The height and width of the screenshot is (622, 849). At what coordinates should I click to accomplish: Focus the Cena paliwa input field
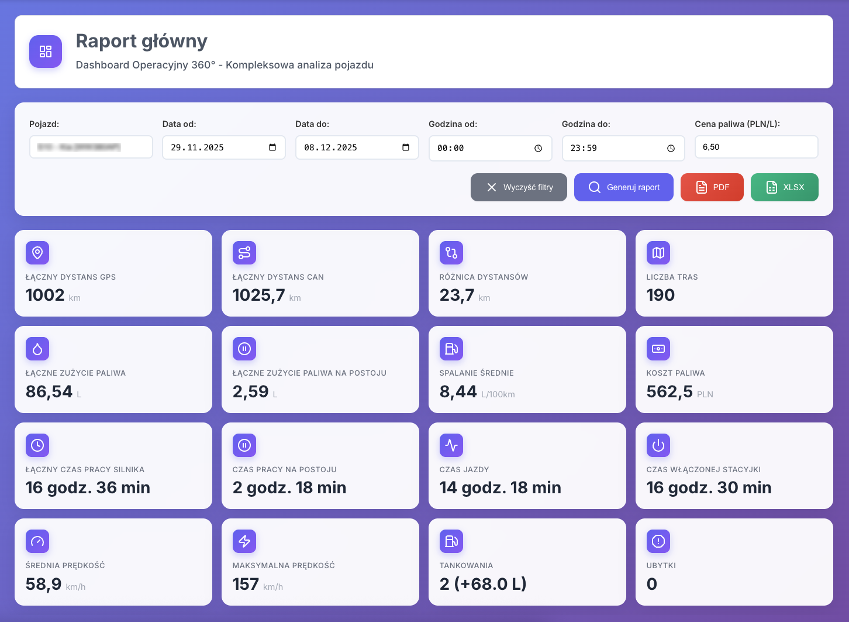coord(756,147)
